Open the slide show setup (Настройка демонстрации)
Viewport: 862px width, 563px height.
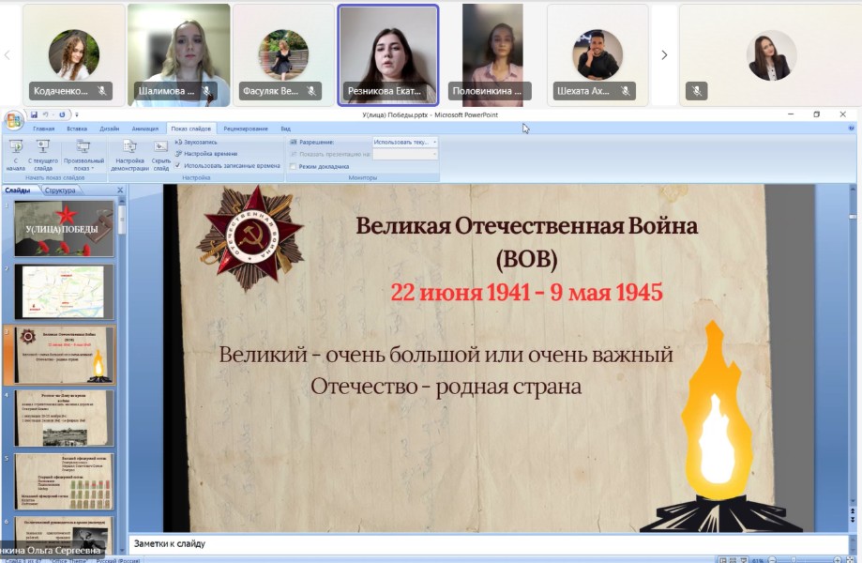pyautogui.click(x=129, y=153)
